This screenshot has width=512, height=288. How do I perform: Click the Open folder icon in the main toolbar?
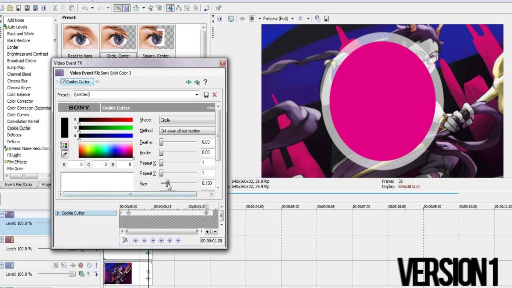tap(10, 8)
